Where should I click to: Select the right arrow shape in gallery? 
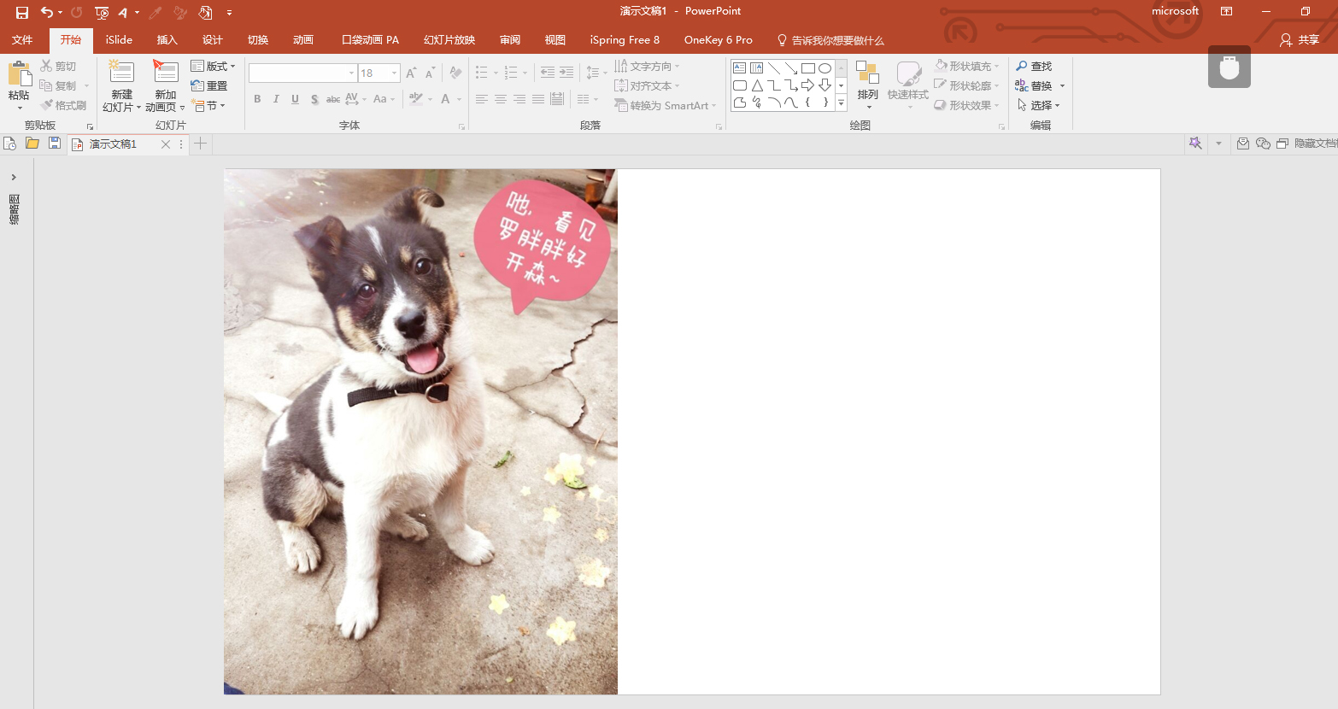807,85
